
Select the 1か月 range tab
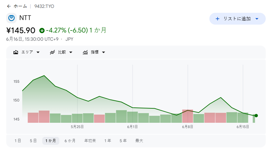pos(50,141)
